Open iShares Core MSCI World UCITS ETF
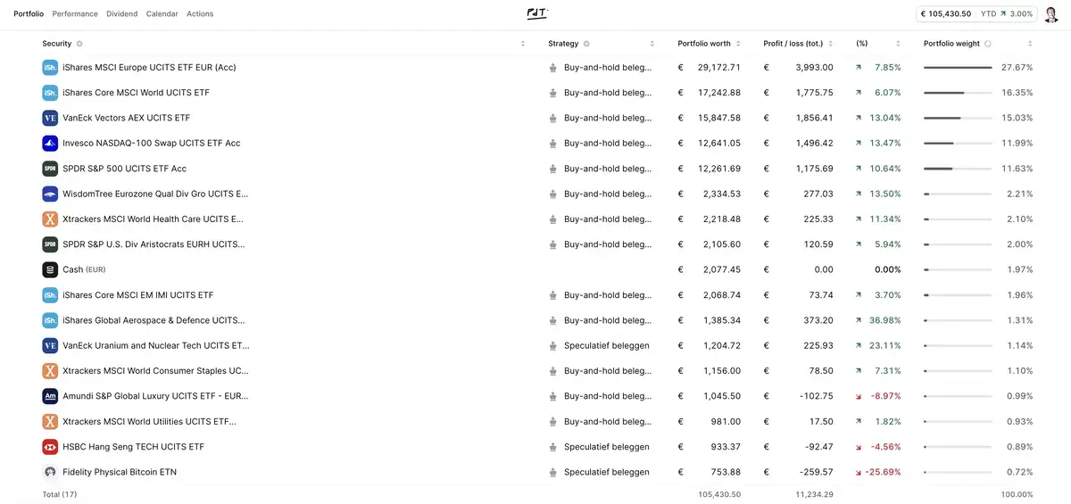The height and width of the screenshot is (504, 1071). pyautogui.click(x=136, y=93)
